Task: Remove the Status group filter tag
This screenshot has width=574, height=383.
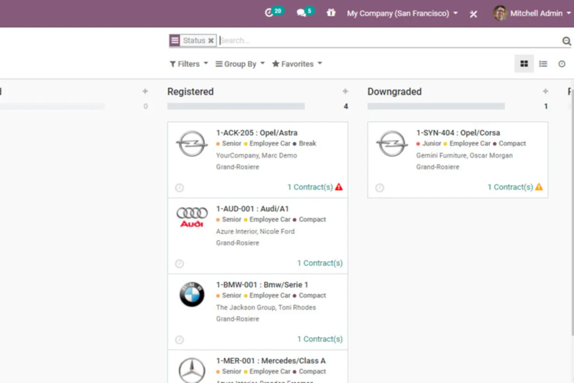Action: click(211, 41)
